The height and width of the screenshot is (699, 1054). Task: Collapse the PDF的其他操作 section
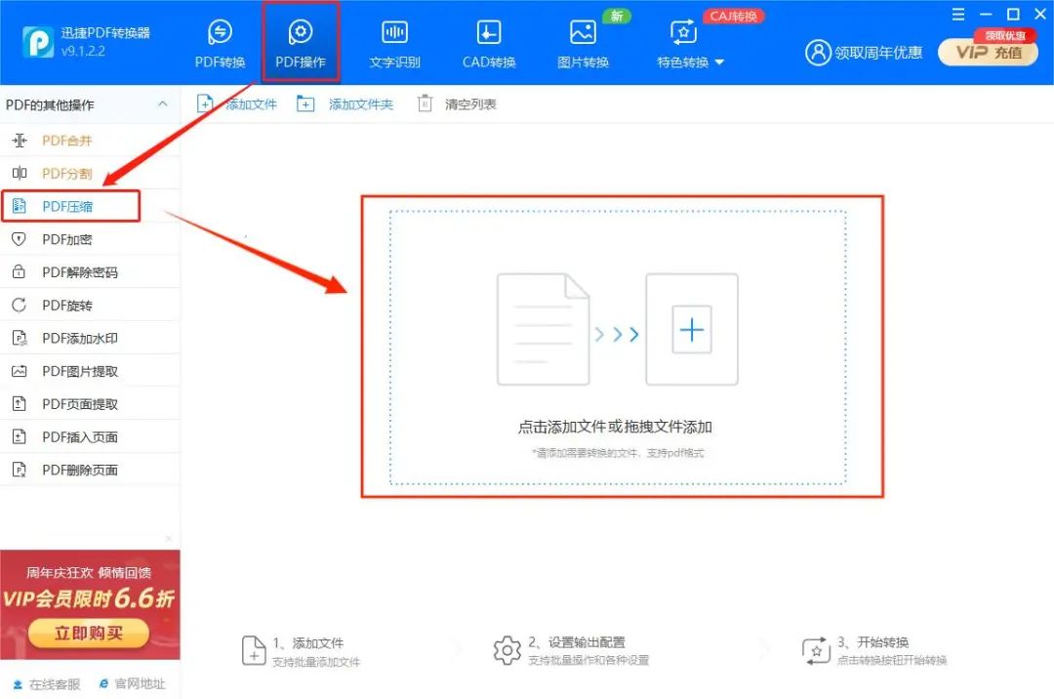pos(163,104)
